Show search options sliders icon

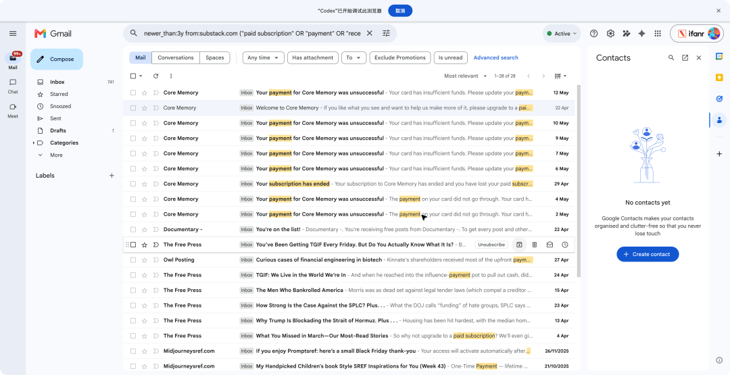click(x=387, y=33)
